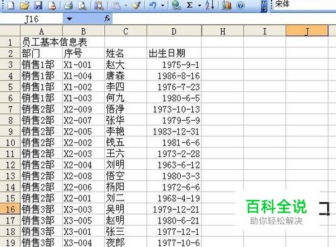Open the Name Box dropdown arrow
Viewport: 336px width, 247px height.
[69, 19]
